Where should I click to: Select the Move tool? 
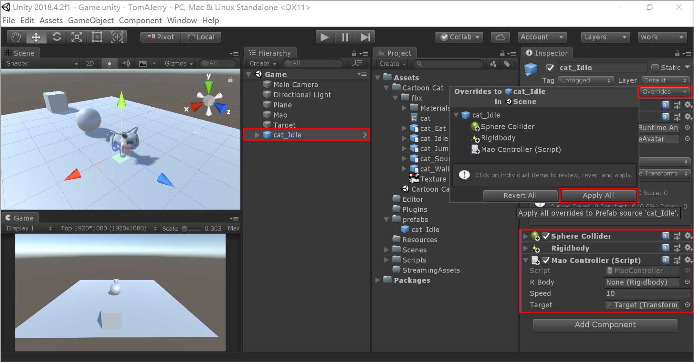click(x=36, y=37)
